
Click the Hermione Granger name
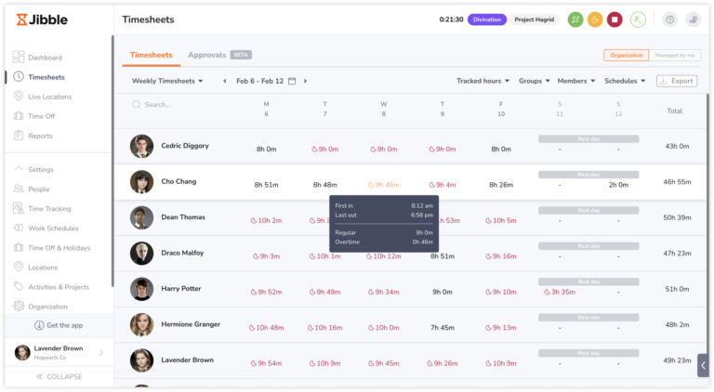tap(191, 324)
